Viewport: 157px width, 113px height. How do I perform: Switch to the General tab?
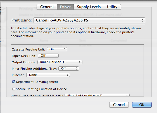point(47,7)
